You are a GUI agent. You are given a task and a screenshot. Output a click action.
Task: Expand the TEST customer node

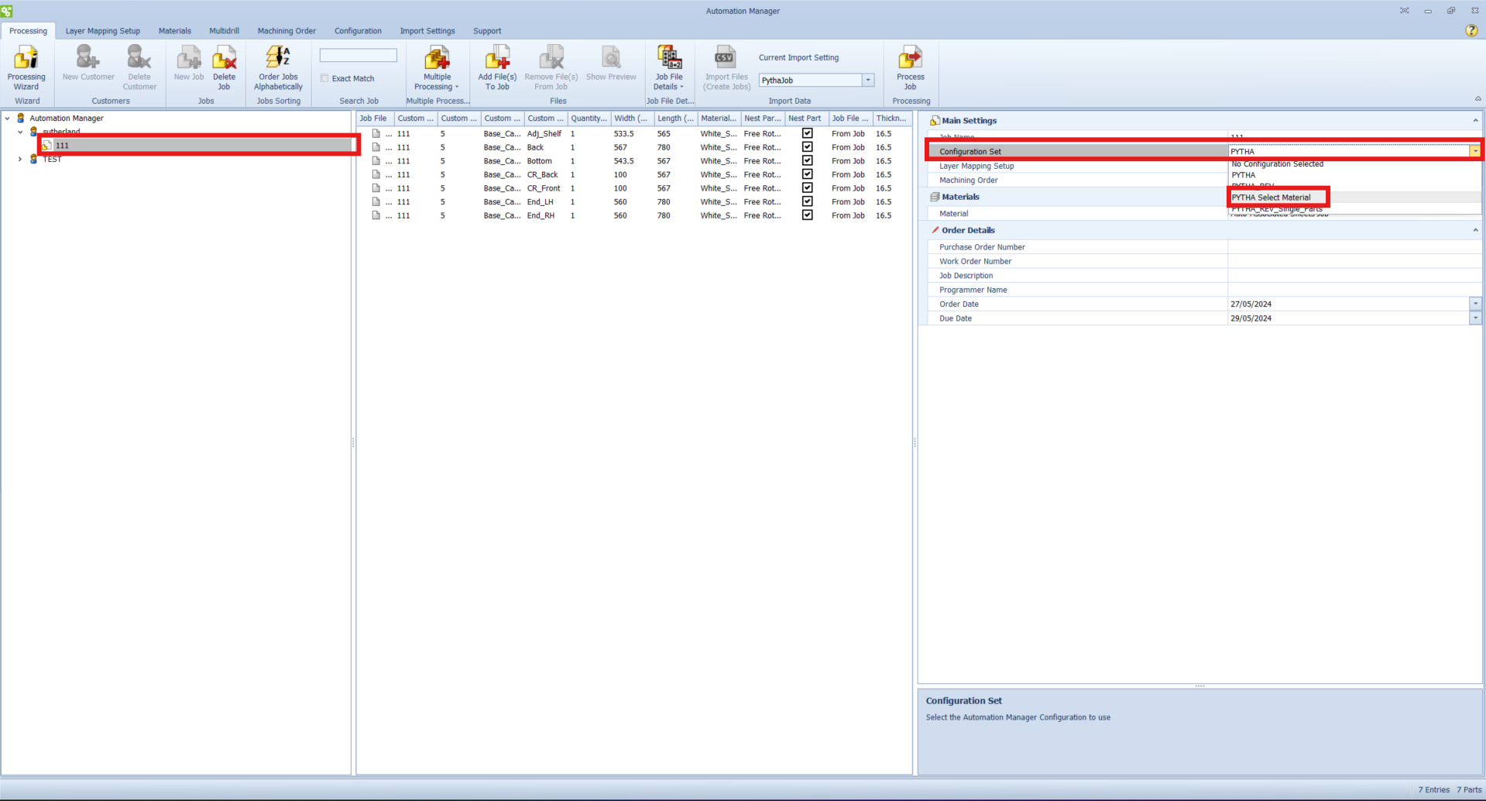point(20,159)
